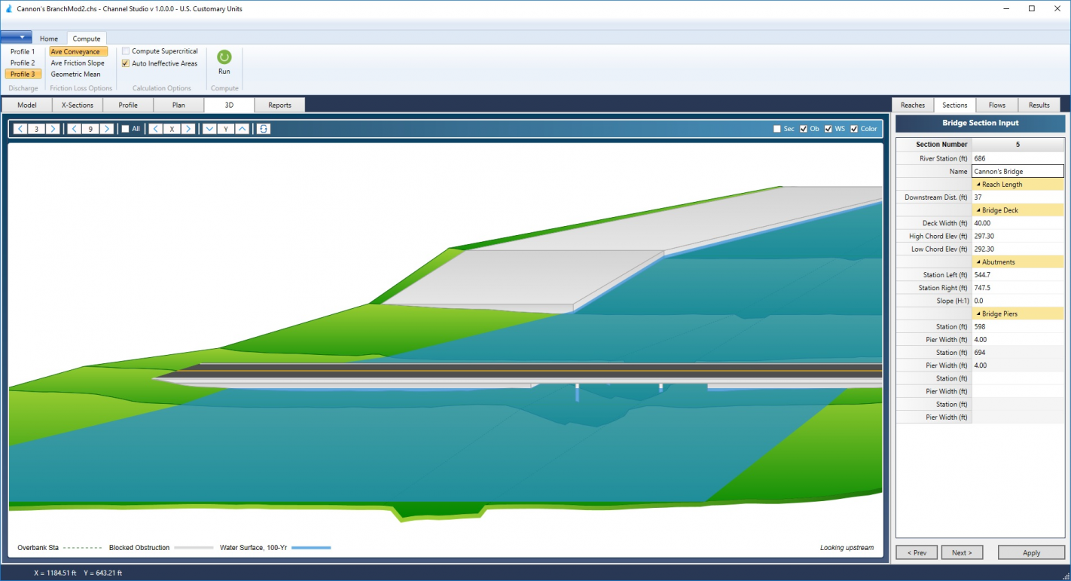Click the Next > section button
Screen dimensions: 1071x581
coord(962,552)
